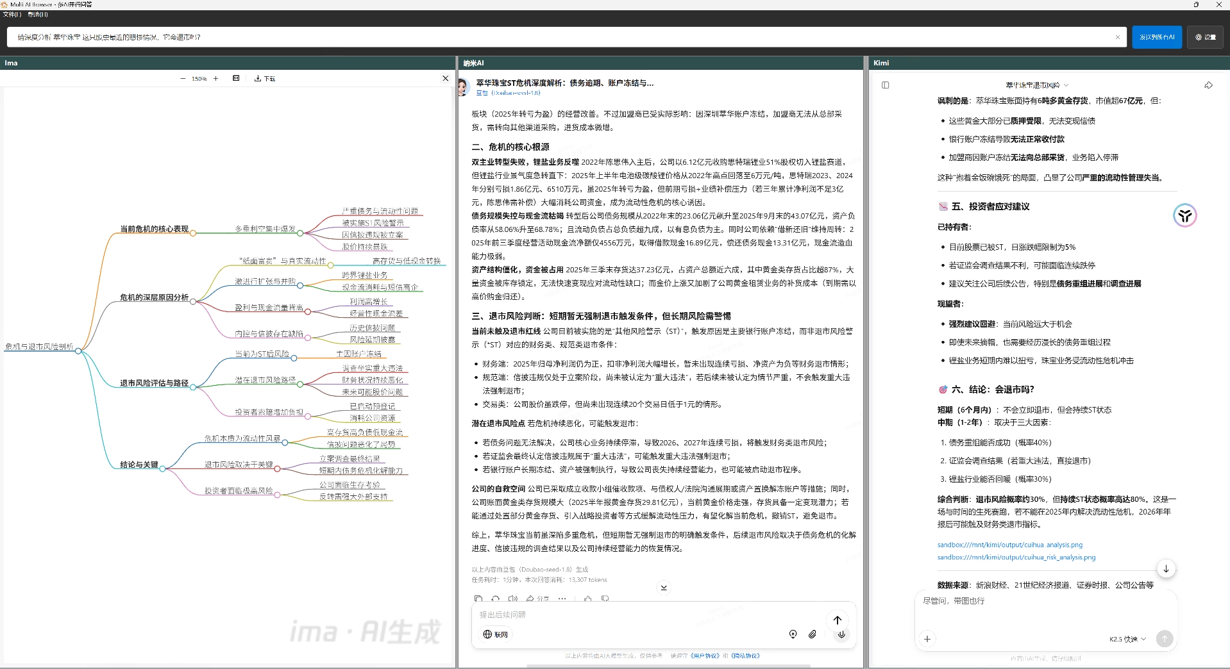Viewport: 1230px width, 669px height.
Task: Collapse the 结论与关键 node
Action: 162,468
